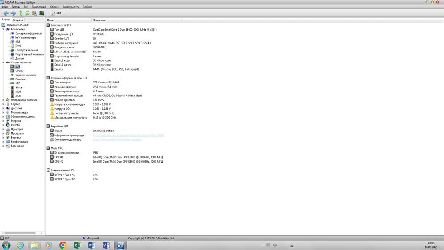Screen dimensions: 444x250
Task: Switch to the Меню sidebar tab
Action: pos(6,20)
